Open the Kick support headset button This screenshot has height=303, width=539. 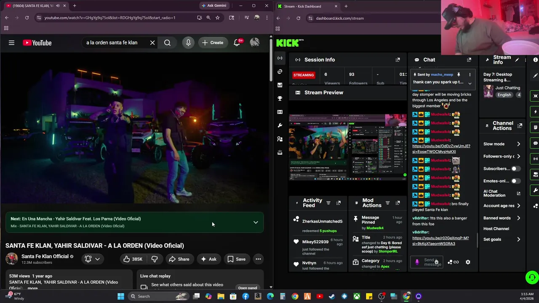click(532, 277)
